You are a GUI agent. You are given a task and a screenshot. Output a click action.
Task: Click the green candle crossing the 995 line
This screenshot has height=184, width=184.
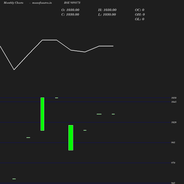[71, 138]
